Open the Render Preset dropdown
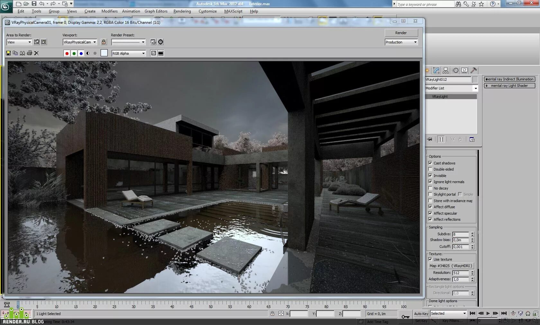 tap(129, 42)
